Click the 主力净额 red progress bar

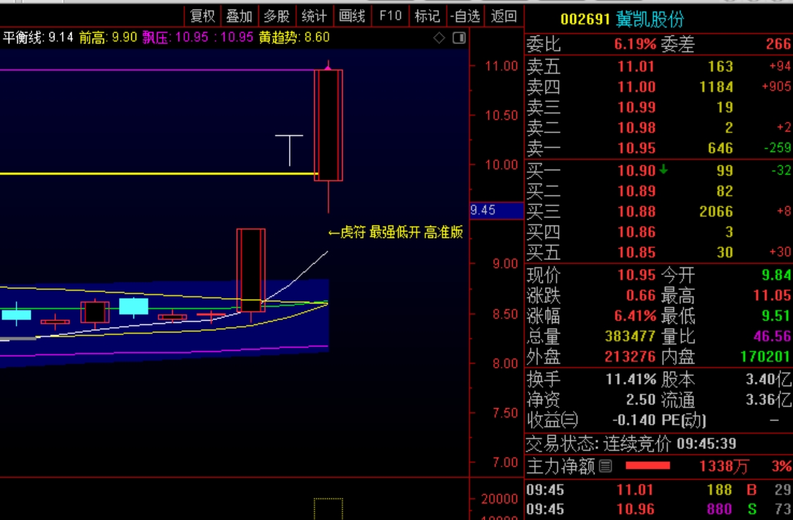tap(647, 466)
